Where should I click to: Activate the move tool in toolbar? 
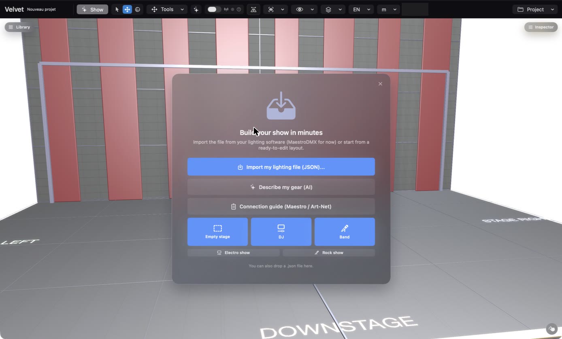[x=127, y=9]
